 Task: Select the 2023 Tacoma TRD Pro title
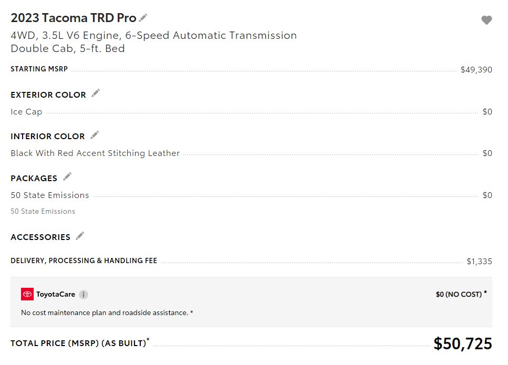click(73, 18)
